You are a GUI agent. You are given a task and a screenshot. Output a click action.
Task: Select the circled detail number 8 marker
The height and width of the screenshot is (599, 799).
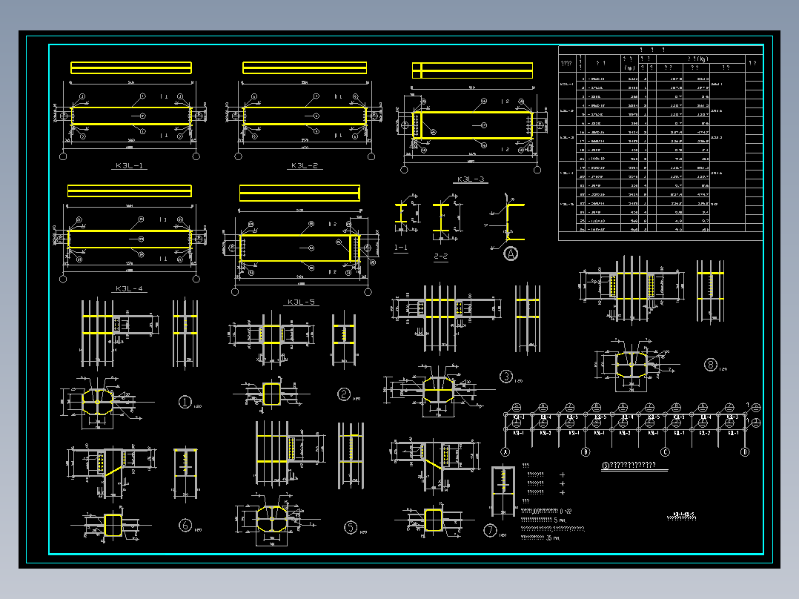(711, 365)
